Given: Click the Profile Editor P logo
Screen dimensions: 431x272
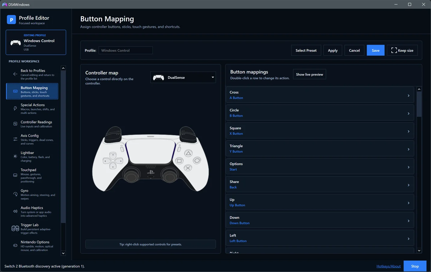Looking at the screenshot, I should 11,20.
